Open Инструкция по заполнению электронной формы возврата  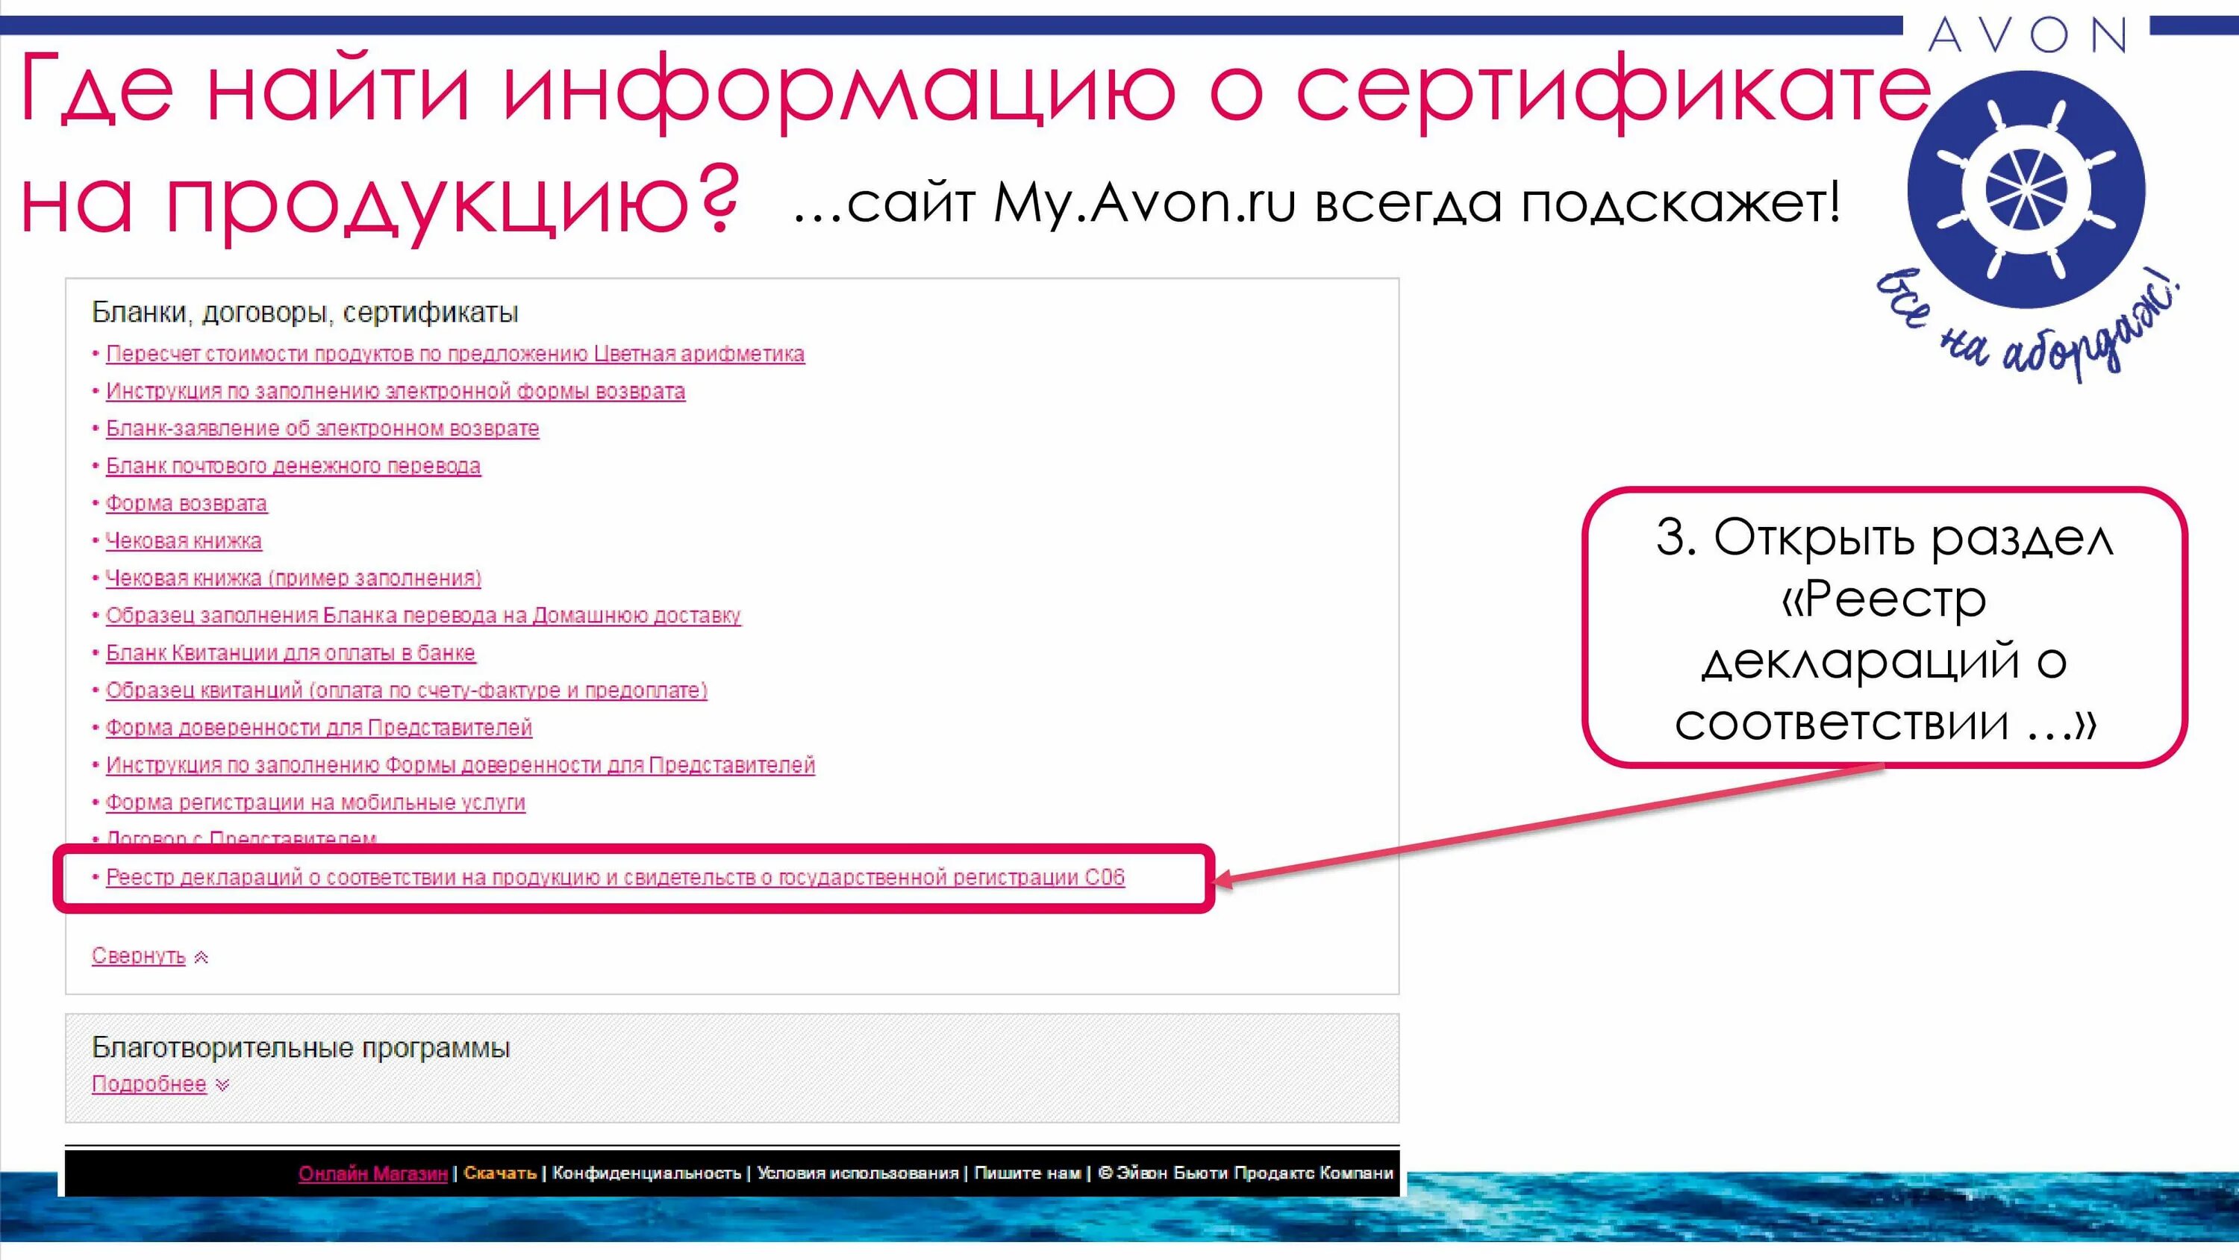(x=396, y=391)
